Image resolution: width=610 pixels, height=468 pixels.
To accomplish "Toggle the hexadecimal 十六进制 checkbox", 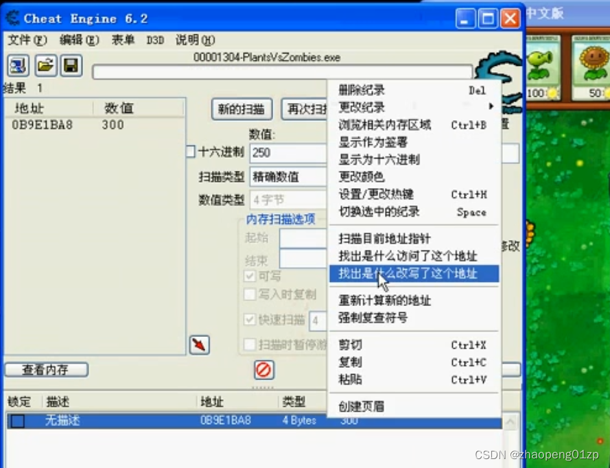I will pos(191,152).
